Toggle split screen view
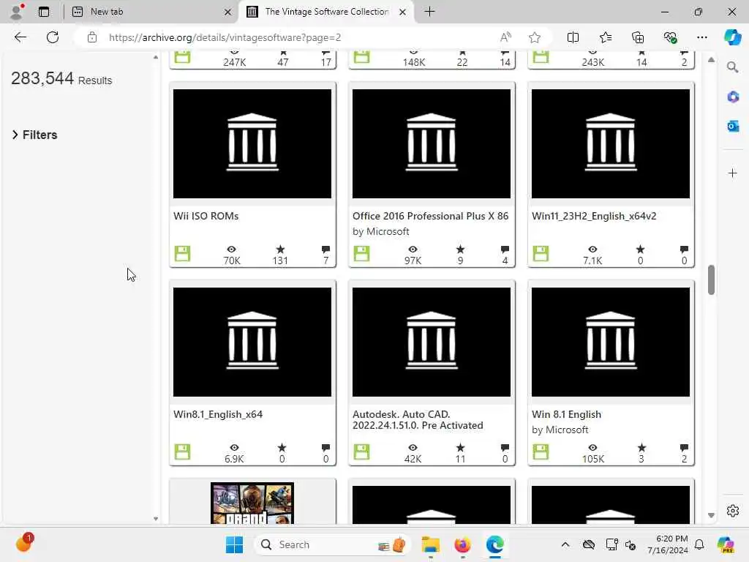This screenshot has width=749, height=562. (x=573, y=37)
